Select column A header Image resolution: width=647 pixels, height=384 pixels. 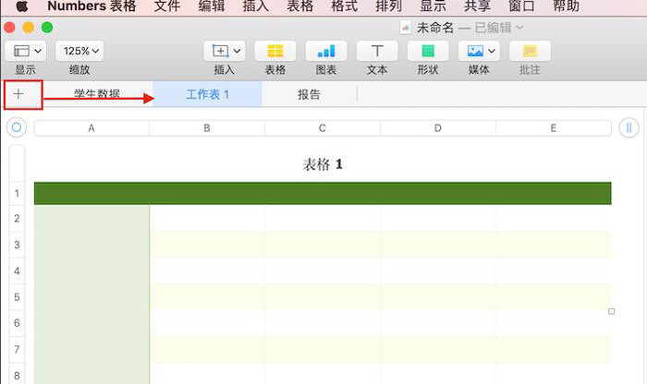92,128
